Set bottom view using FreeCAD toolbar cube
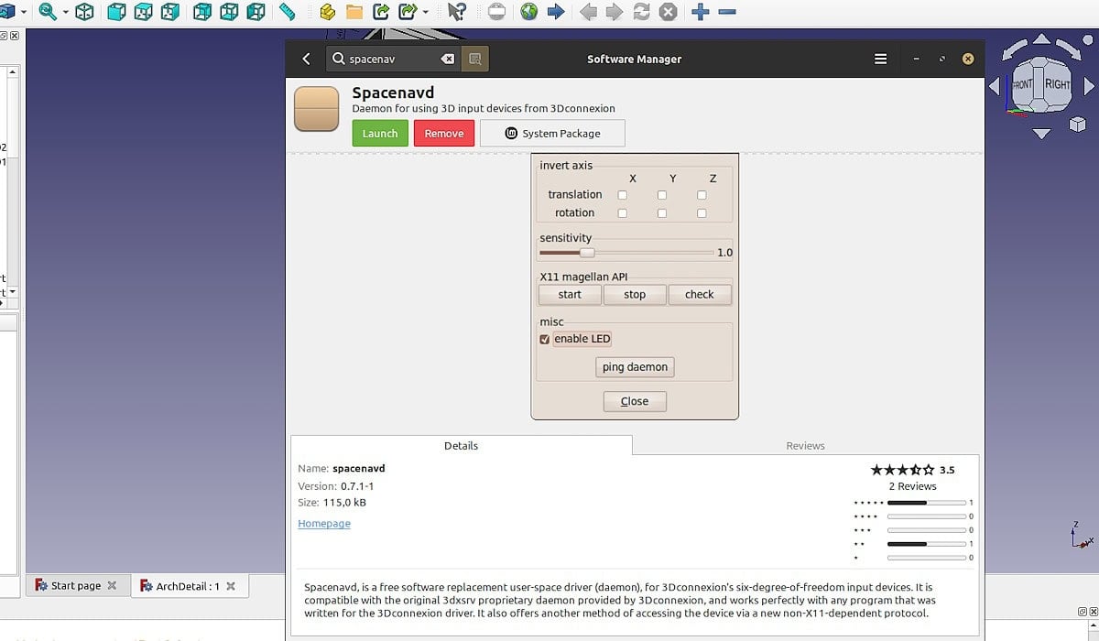 pyautogui.click(x=229, y=12)
